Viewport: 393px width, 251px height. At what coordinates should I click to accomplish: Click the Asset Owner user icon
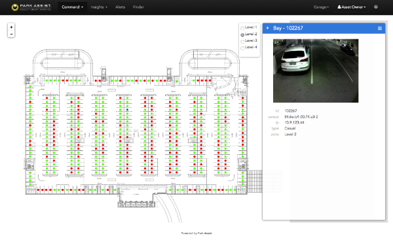[x=339, y=7]
